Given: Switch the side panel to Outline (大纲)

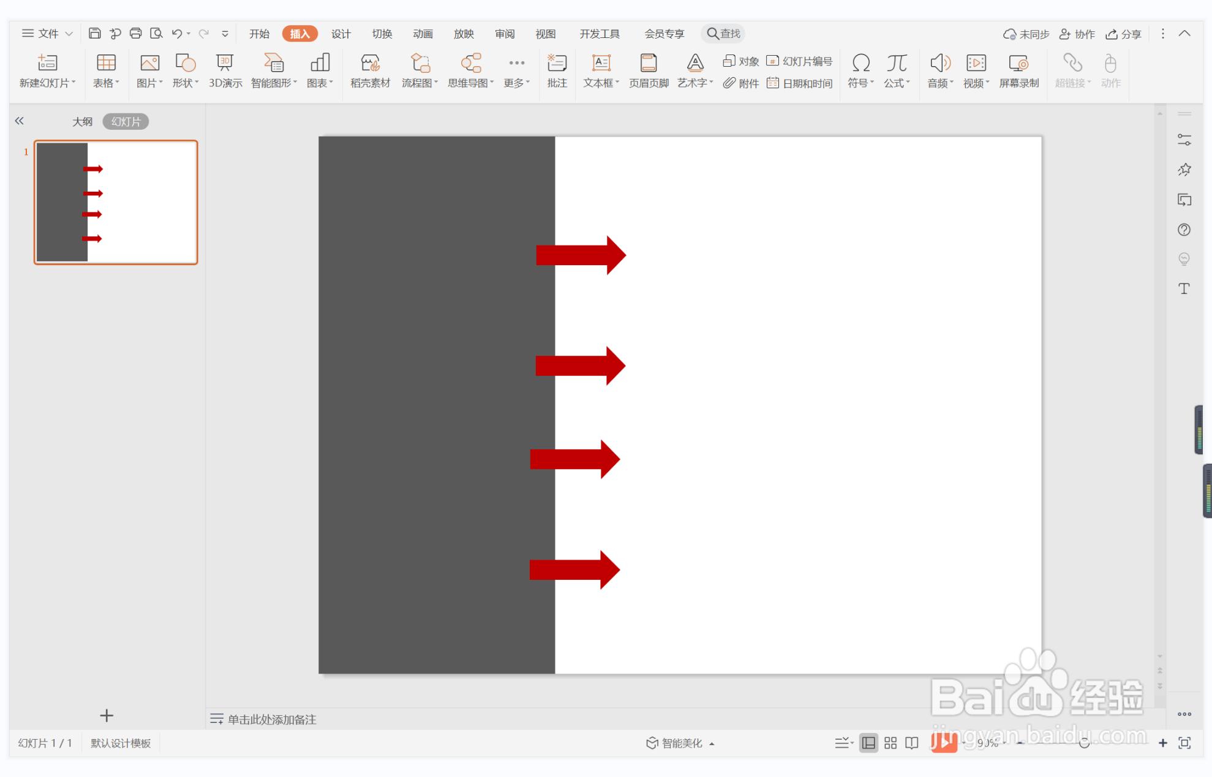Looking at the screenshot, I should pyautogui.click(x=82, y=121).
